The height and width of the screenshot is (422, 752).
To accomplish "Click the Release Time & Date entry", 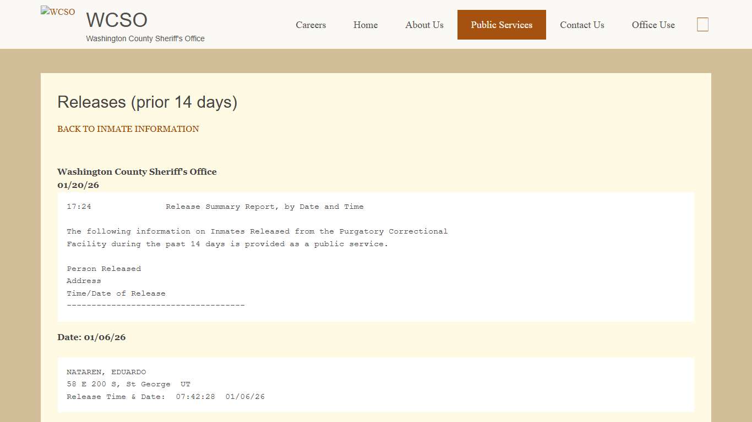I will pos(165,396).
